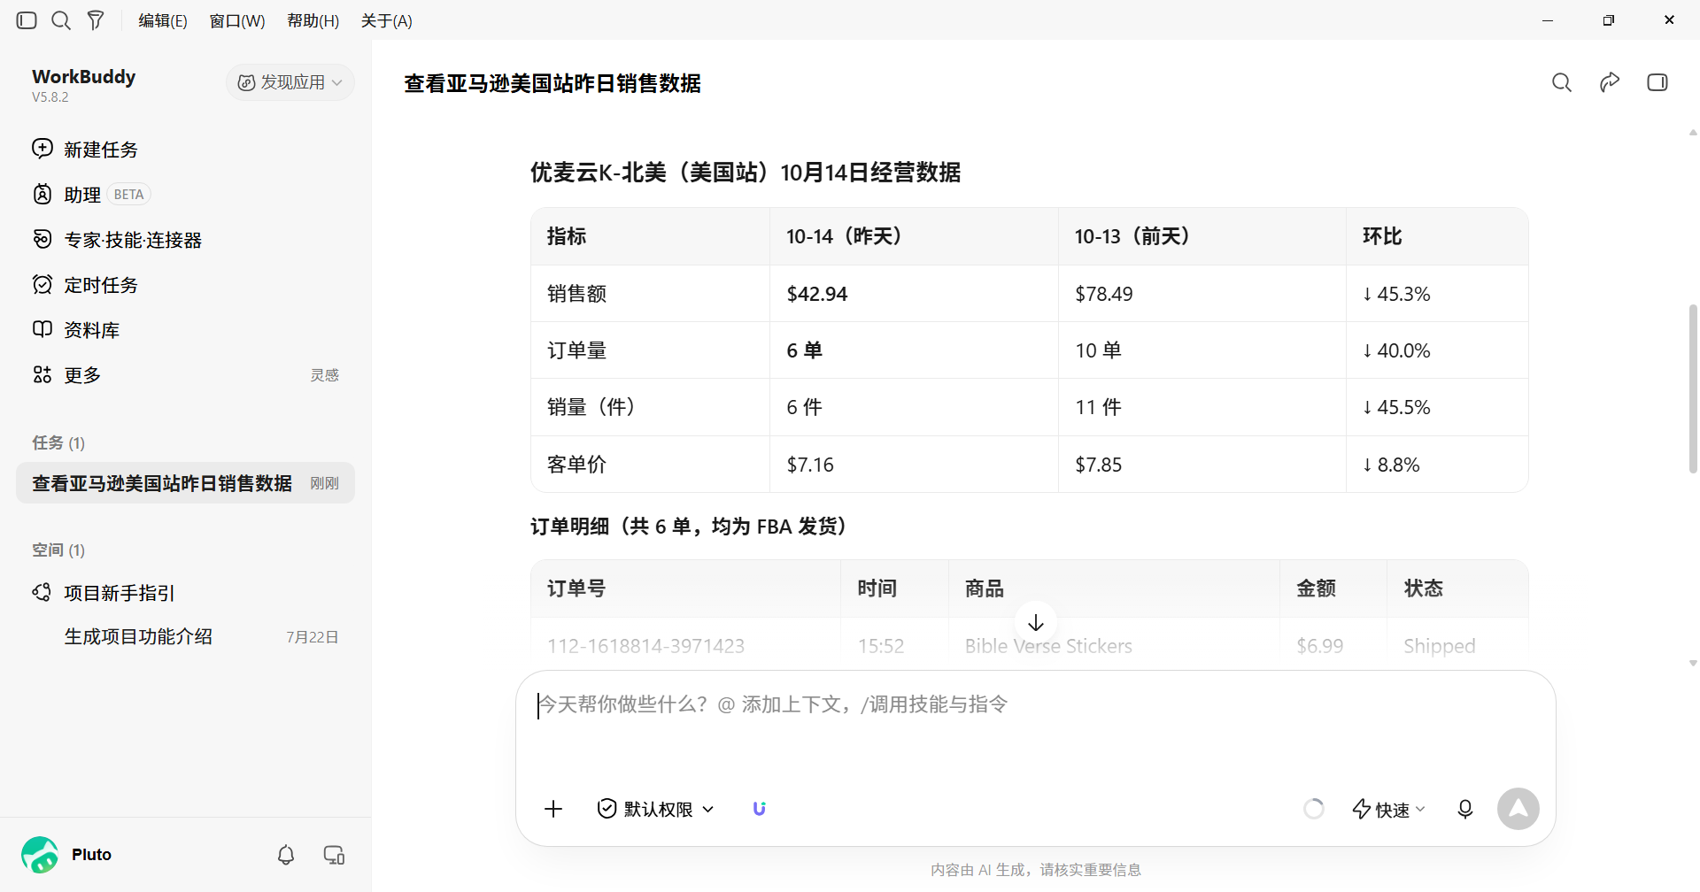Screen dimensions: 1700x892
Task: Start voice input with microphone icon
Action: tap(1465, 809)
